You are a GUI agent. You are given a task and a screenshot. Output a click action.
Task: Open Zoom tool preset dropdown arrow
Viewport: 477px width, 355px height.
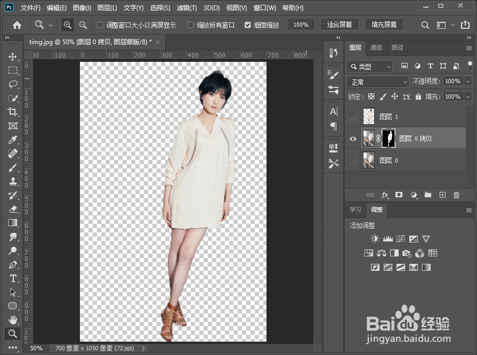point(50,25)
